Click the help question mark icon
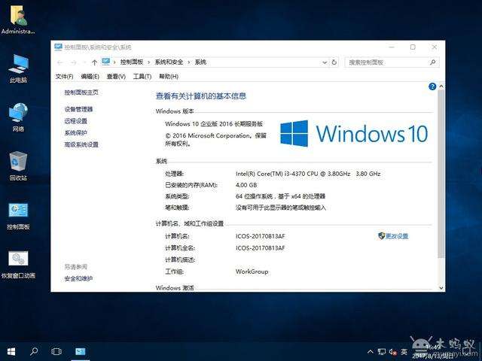Image resolution: width=482 pixels, height=361 pixels. click(x=432, y=86)
